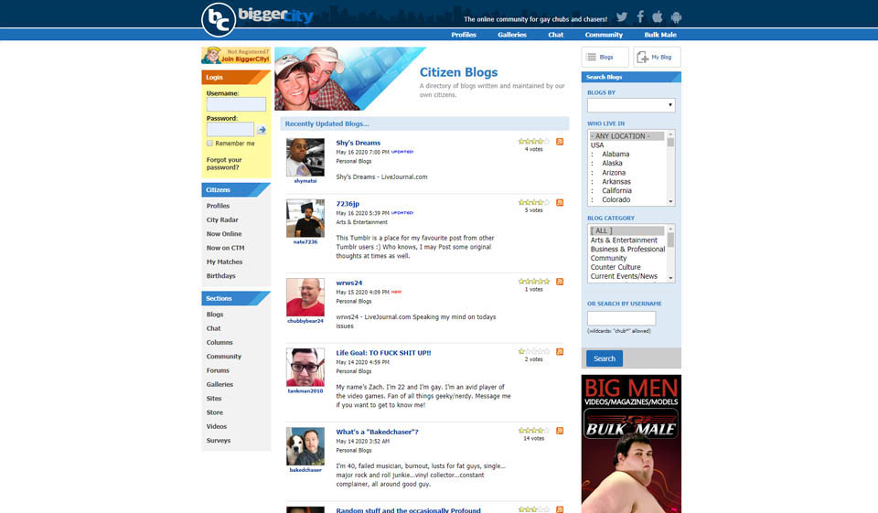This screenshot has height=513, width=878.
Task: Enable the Remember me checkbox
Action: [210, 144]
